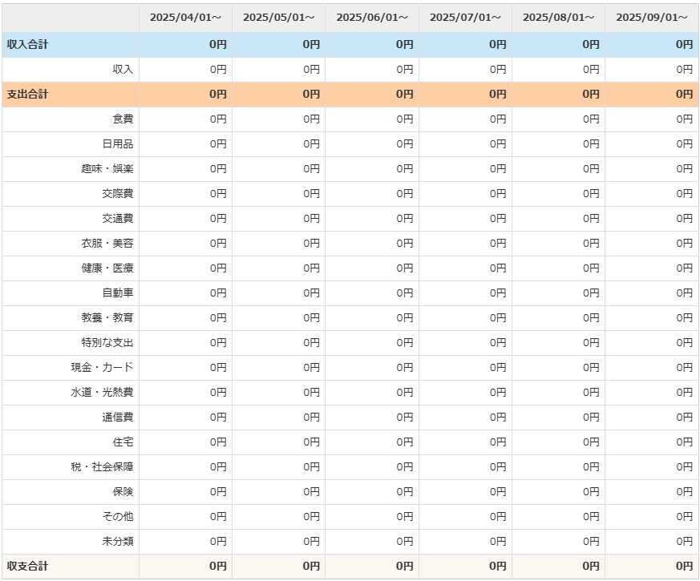Select the 健康・医療 category label
Screen dimensions: 700x581
pyautogui.click(x=107, y=268)
